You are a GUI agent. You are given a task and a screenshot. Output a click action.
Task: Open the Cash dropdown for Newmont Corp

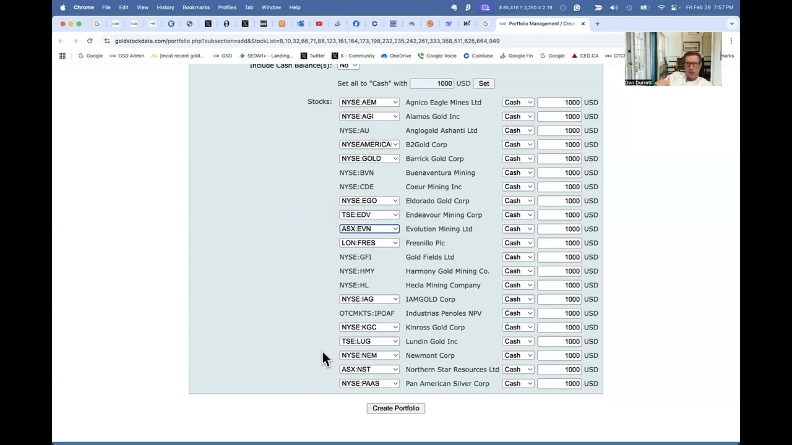[x=518, y=355]
